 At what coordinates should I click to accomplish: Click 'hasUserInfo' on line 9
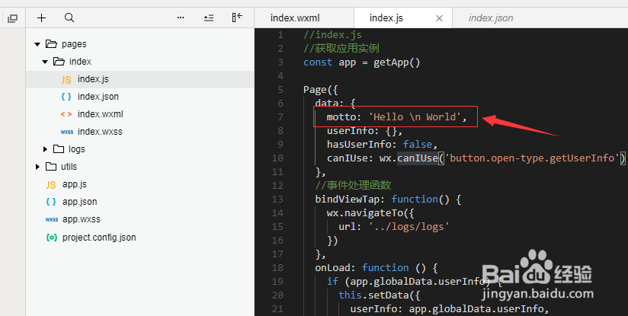(359, 145)
